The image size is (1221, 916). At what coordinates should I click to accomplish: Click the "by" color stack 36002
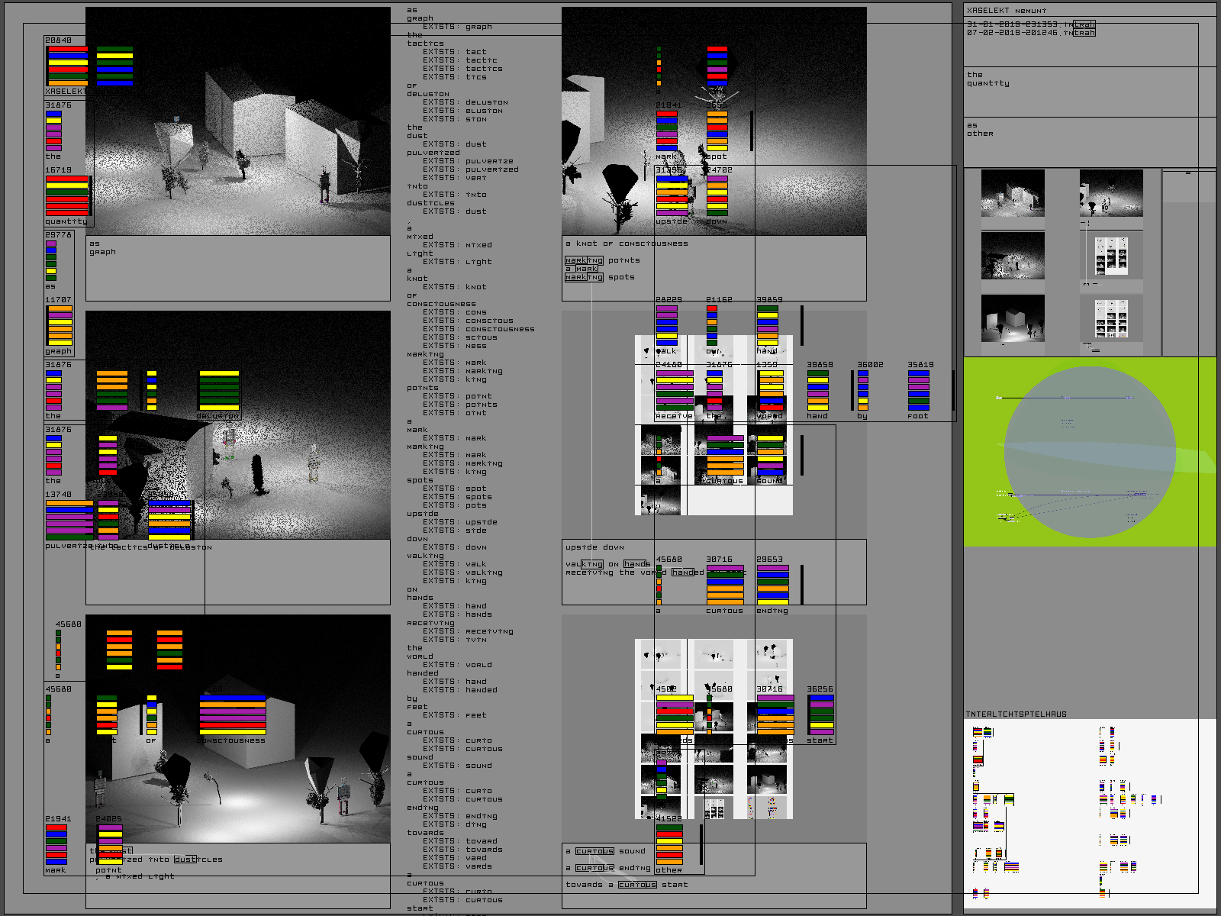pos(862,391)
